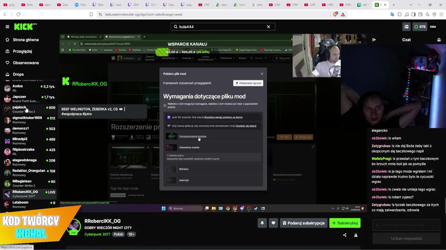Open the Azdus channel from sidebar
Image resolution: width=446 pixels, height=250 pixels.
pos(29,88)
